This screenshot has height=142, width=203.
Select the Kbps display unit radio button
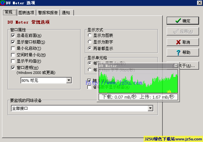coord(89,70)
